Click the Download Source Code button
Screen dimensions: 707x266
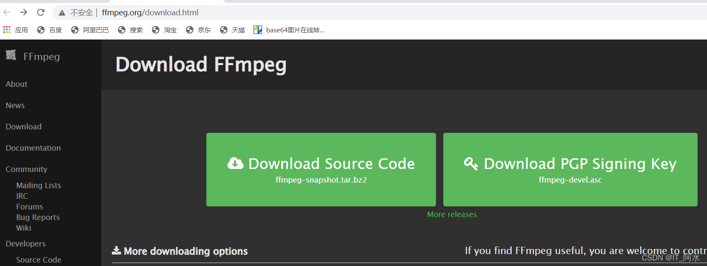[x=321, y=170]
